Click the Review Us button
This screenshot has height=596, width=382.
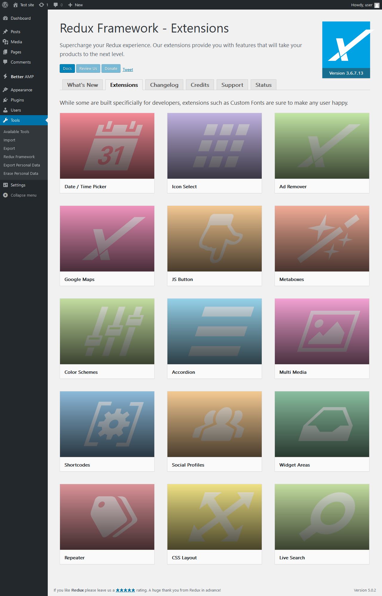pos(88,68)
